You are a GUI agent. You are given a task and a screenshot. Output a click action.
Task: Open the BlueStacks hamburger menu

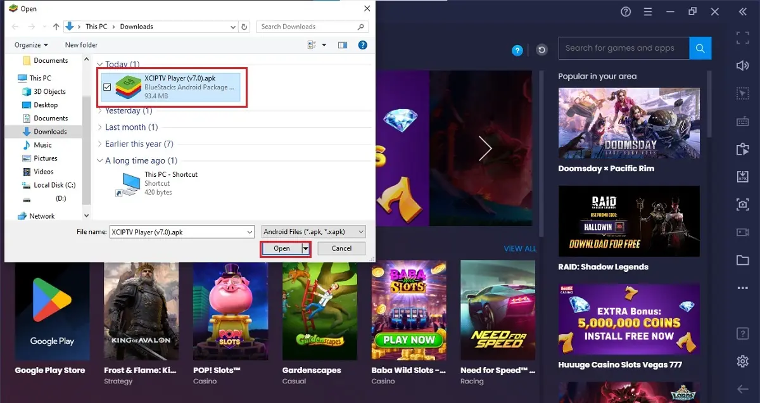(647, 11)
